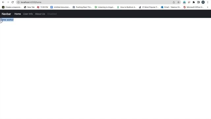Open 'Create a responsi...' bookmark
The height and width of the screenshot is (119, 211).
[x=12, y=7]
